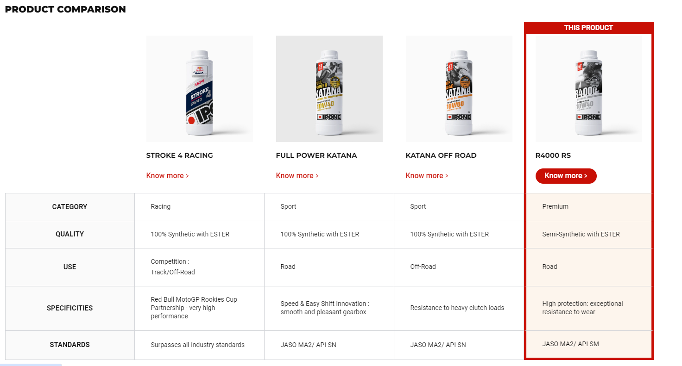The width and height of the screenshot is (682, 366).
Task: Click Know more under Full Power Katana
Action: point(297,176)
